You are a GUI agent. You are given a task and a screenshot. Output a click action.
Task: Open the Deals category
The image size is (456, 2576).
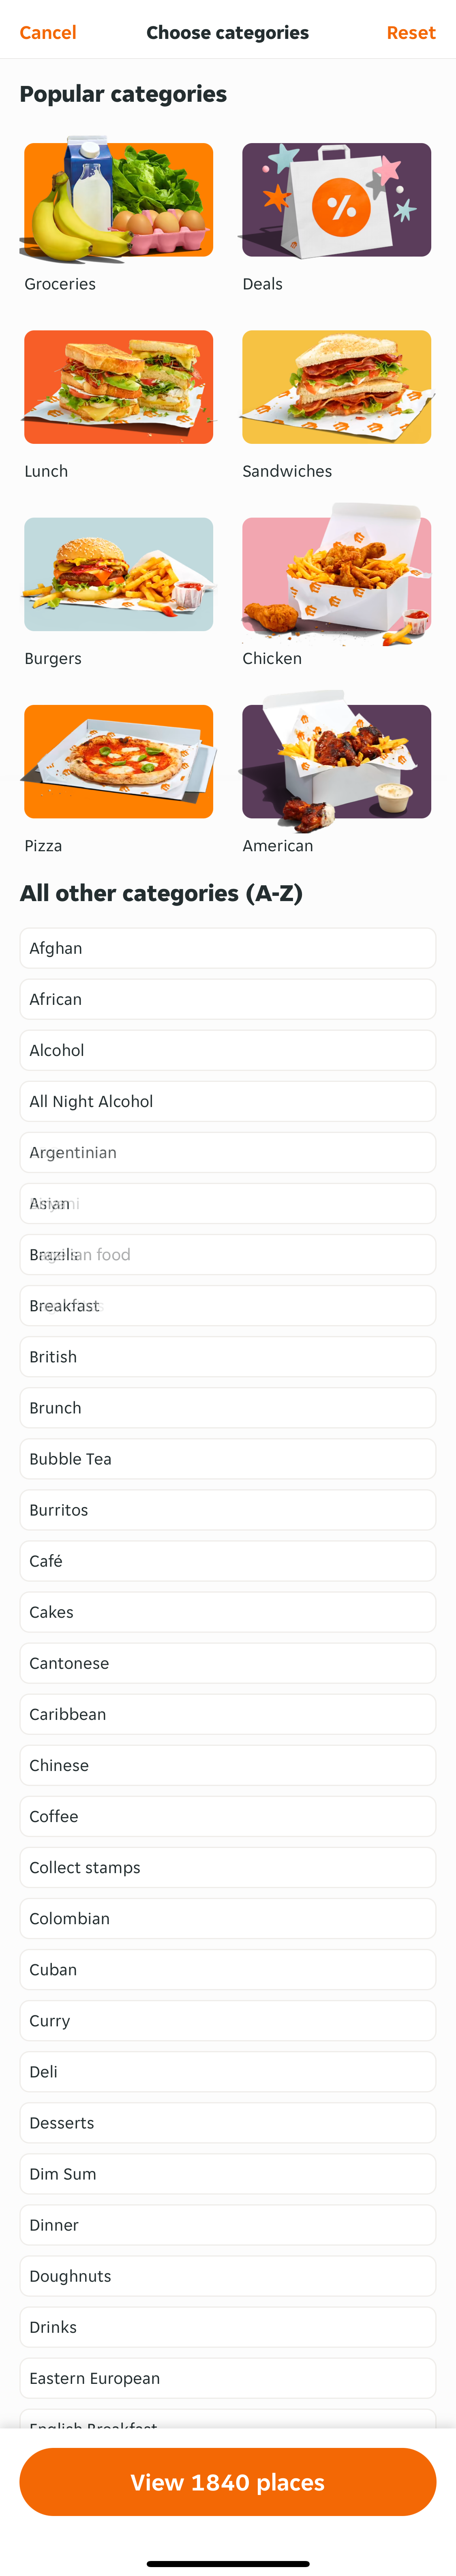(x=336, y=199)
